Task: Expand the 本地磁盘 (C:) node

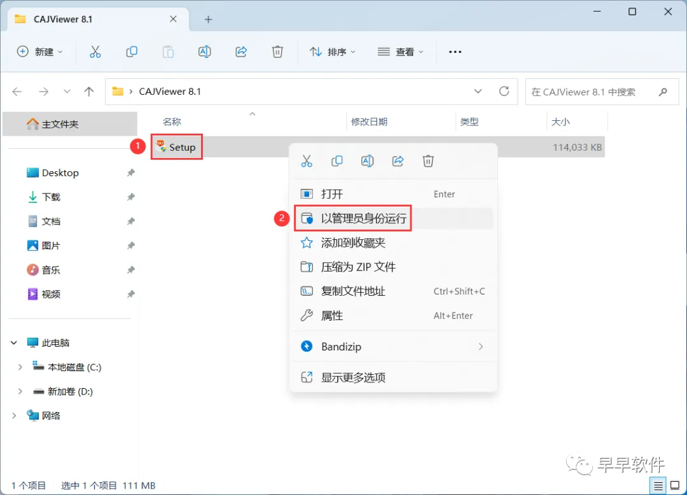Action: coord(20,367)
